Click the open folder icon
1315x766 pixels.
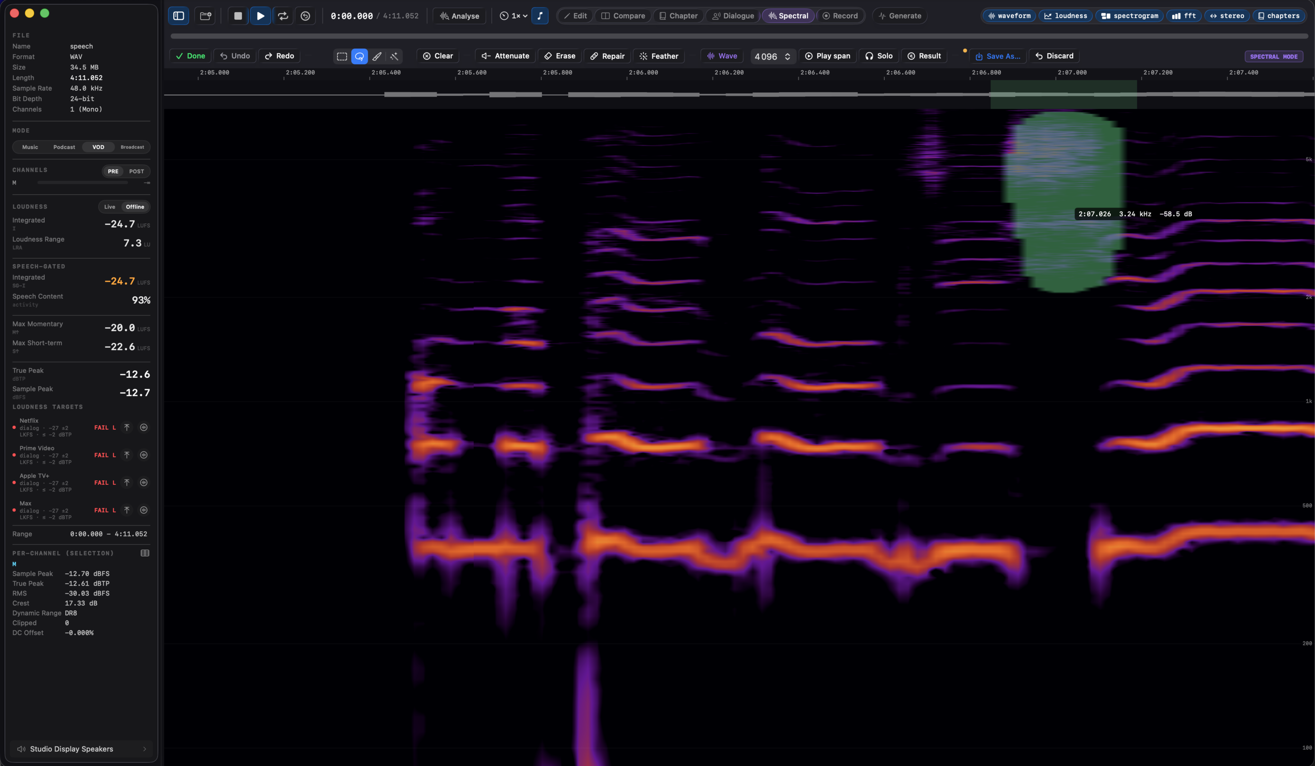tap(205, 15)
